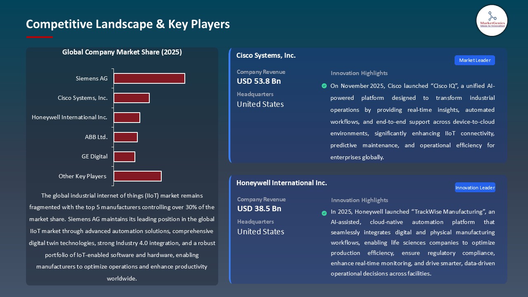This screenshot has width=528, height=297.
Task: Expand the Cisco Systems, Inc. panel header
Action: tap(266, 55)
